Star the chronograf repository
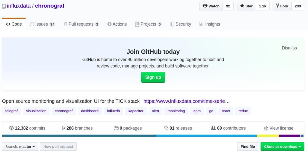The width and height of the screenshot is (308, 153). click(246, 6)
